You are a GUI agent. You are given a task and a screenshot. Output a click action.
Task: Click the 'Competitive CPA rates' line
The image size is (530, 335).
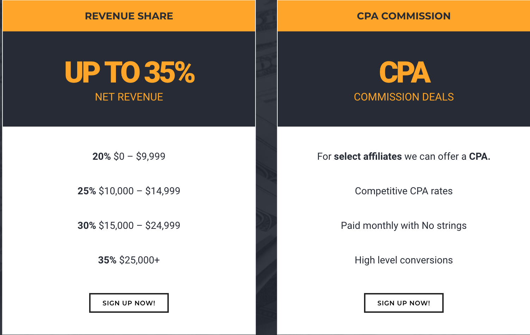coord(404,191)
